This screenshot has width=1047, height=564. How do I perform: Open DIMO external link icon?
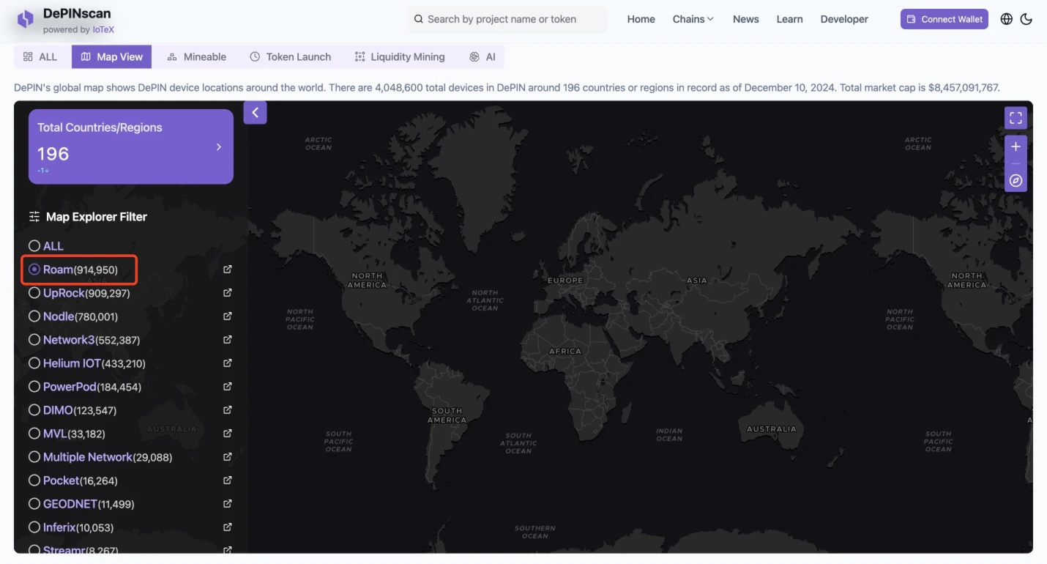click(x=227, y=410)
